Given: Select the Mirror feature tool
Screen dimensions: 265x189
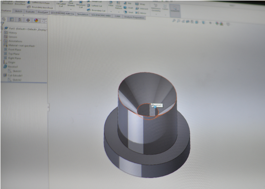Looking at the screenshot, I should tap(141, 13).
